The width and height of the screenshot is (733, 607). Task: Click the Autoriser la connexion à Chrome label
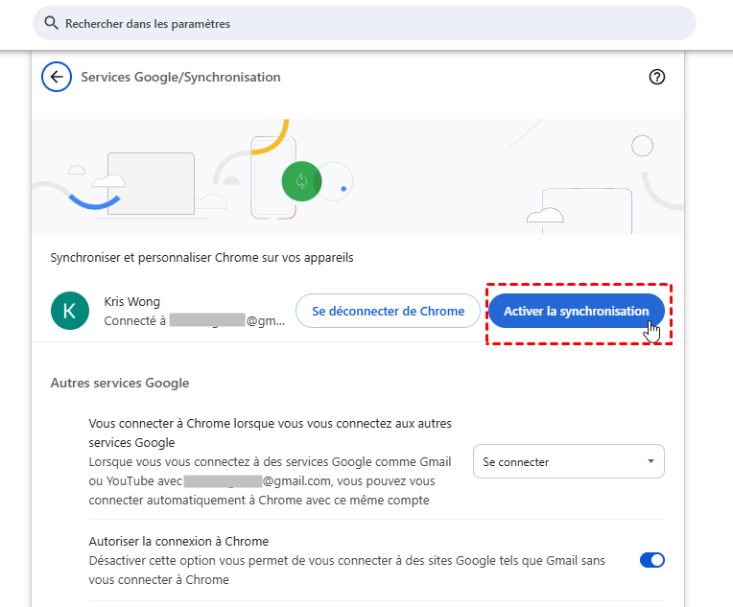coord(178,541)
